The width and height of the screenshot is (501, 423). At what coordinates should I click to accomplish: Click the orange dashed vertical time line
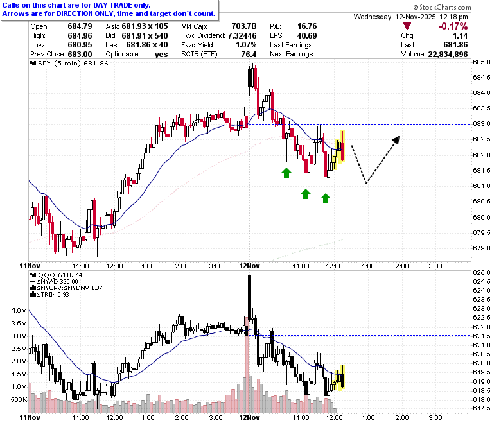[x=333, y=160]
